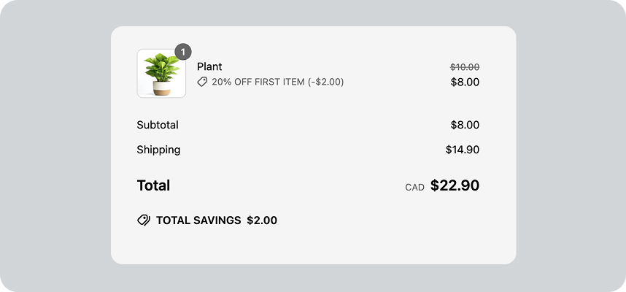Click the plant leaves in the image
This screenshot has height=292, width=626.
click(161, 67)
